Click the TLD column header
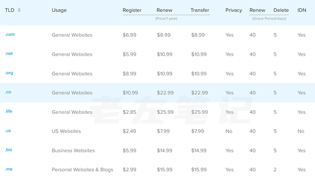The width and height of the screenshot is (315, 176). (10, 10)
